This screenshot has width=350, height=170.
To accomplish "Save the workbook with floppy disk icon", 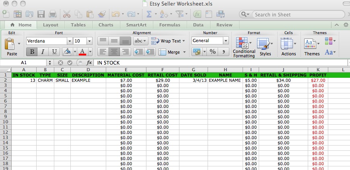I will (x=41, y=14).
